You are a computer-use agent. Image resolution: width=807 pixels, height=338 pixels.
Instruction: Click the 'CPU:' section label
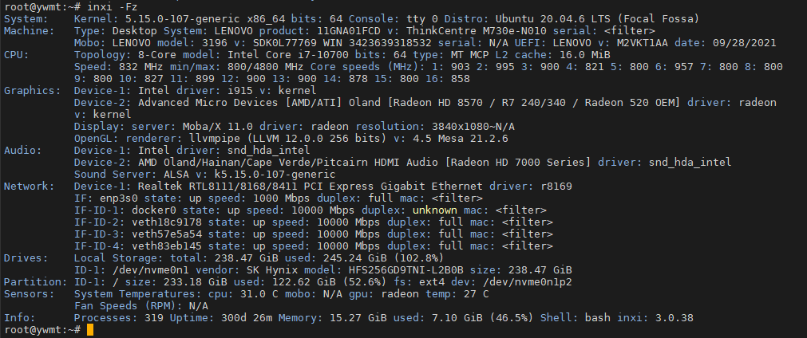(x=17, y=55)
